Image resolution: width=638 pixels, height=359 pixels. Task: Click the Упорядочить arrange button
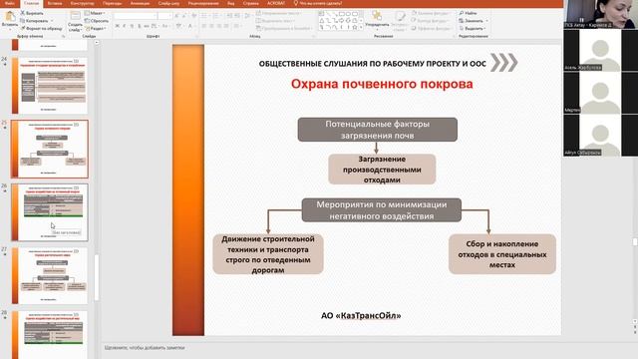pos(377,20)
